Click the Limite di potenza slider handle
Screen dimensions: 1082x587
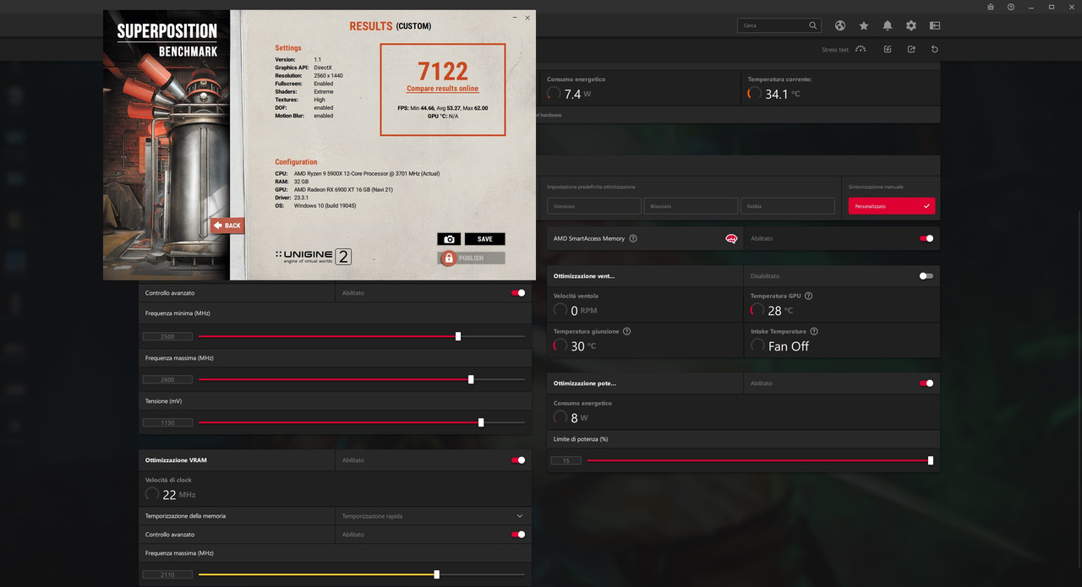pyautogui.click(x=931, y=460)
